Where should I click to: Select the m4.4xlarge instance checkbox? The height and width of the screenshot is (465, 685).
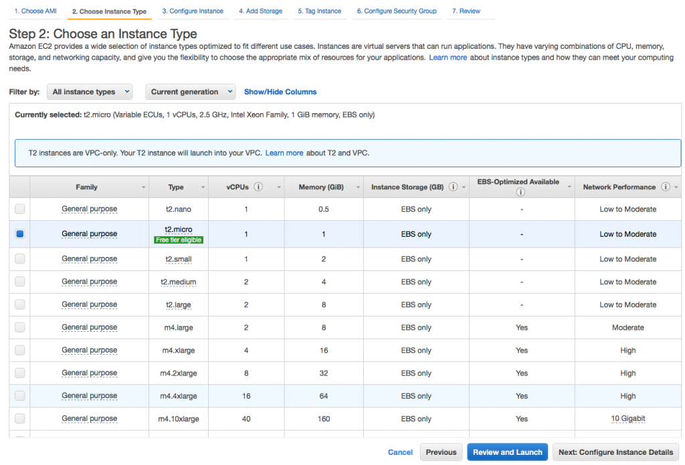click(19, 395)
